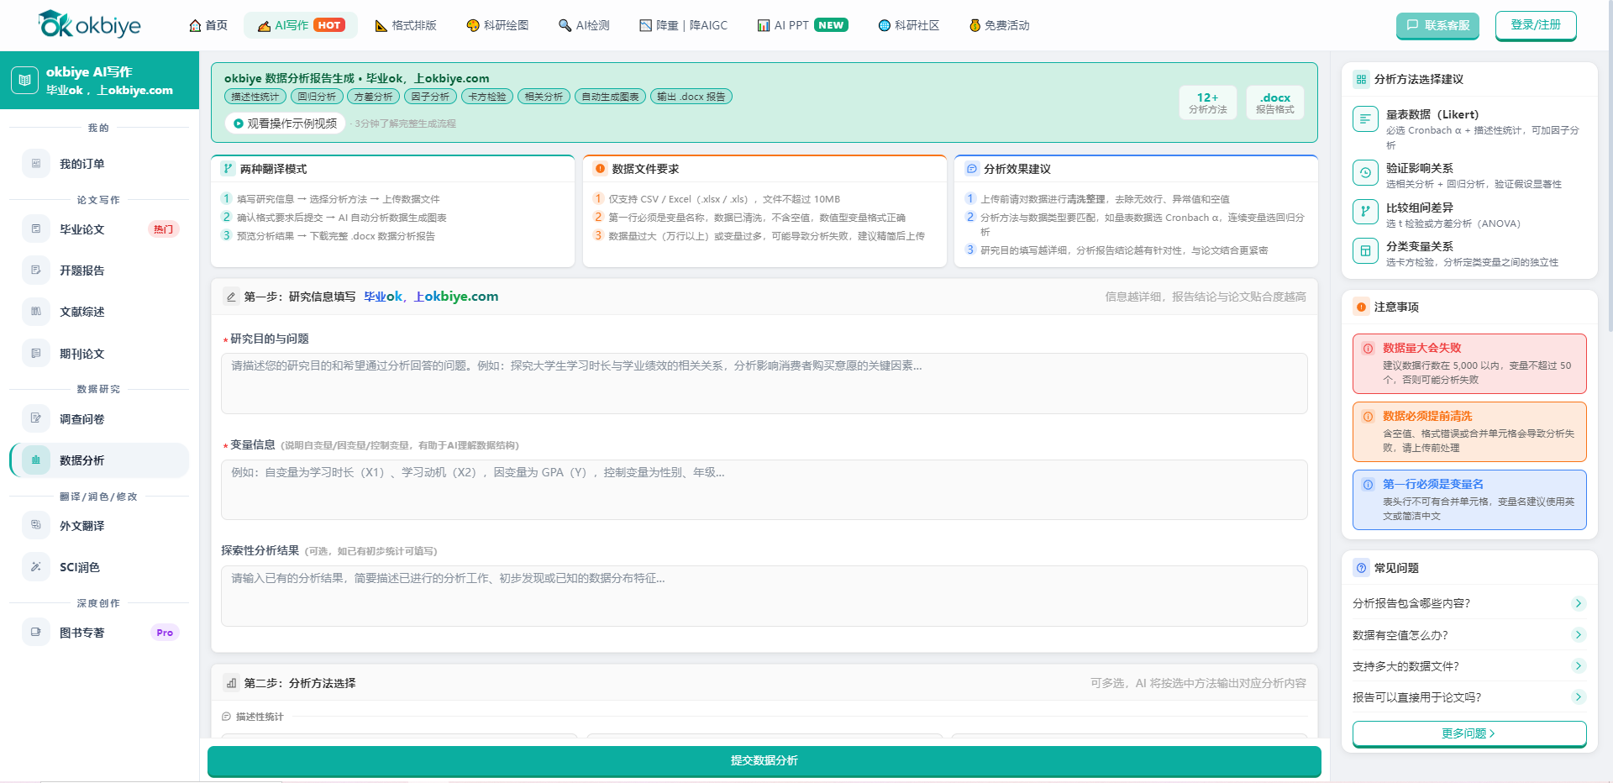Click the okbiye logo

pos(90,24)
